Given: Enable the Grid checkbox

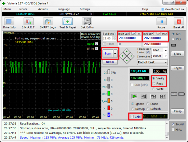Looking at the screenshot, I should tap(132, 117).
